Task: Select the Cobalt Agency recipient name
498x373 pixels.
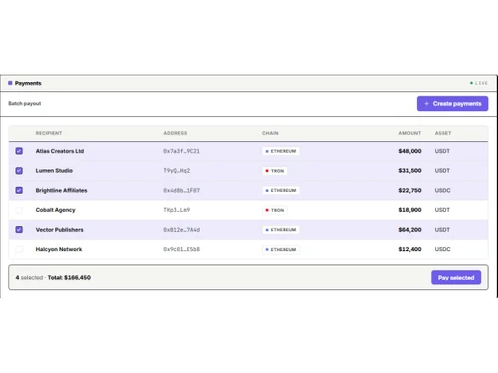Action: tap(55, 210)
